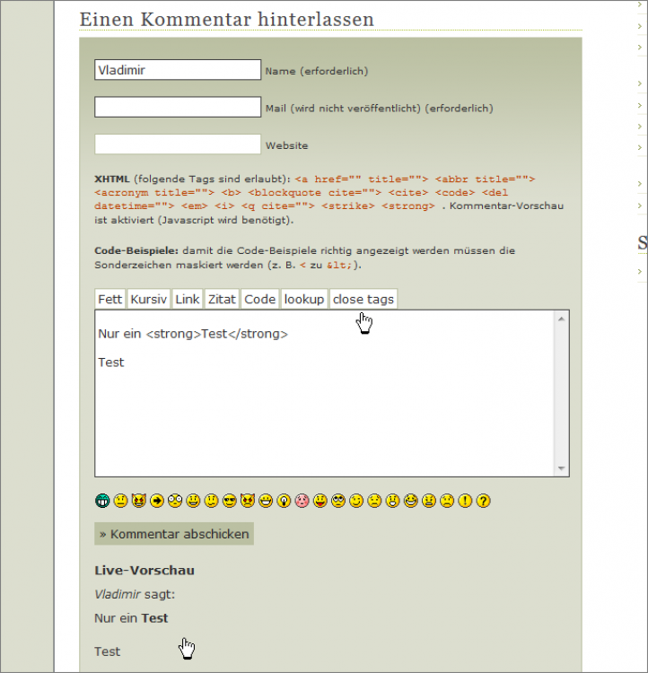
Task: Click the Fett formatting button
Action: 110,299
